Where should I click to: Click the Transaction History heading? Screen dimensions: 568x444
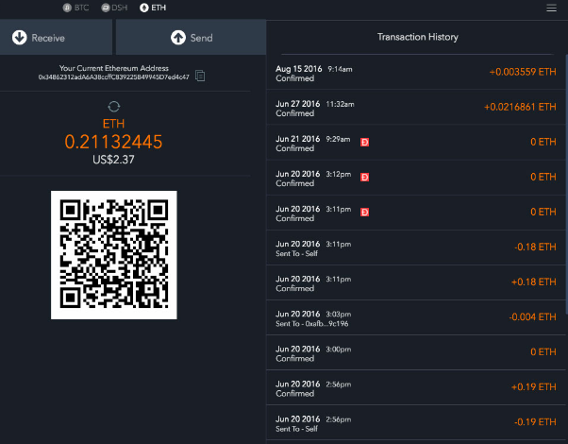(x=418, y=37)
